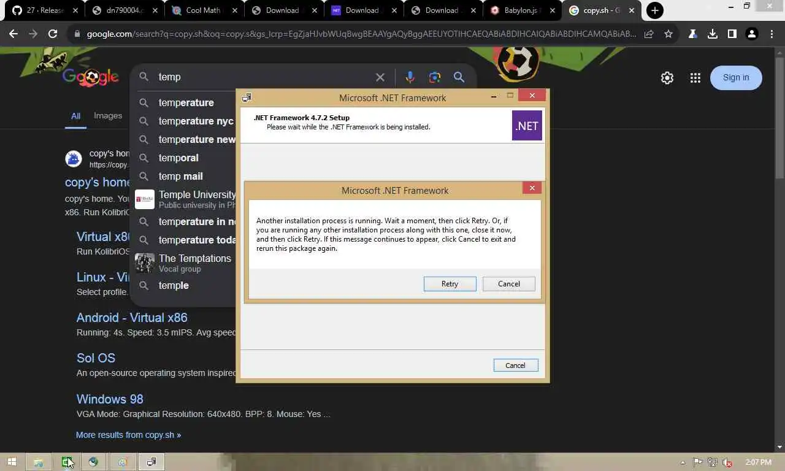
Task: Open the Sol OS result link
Action: (x=96, y=358)
